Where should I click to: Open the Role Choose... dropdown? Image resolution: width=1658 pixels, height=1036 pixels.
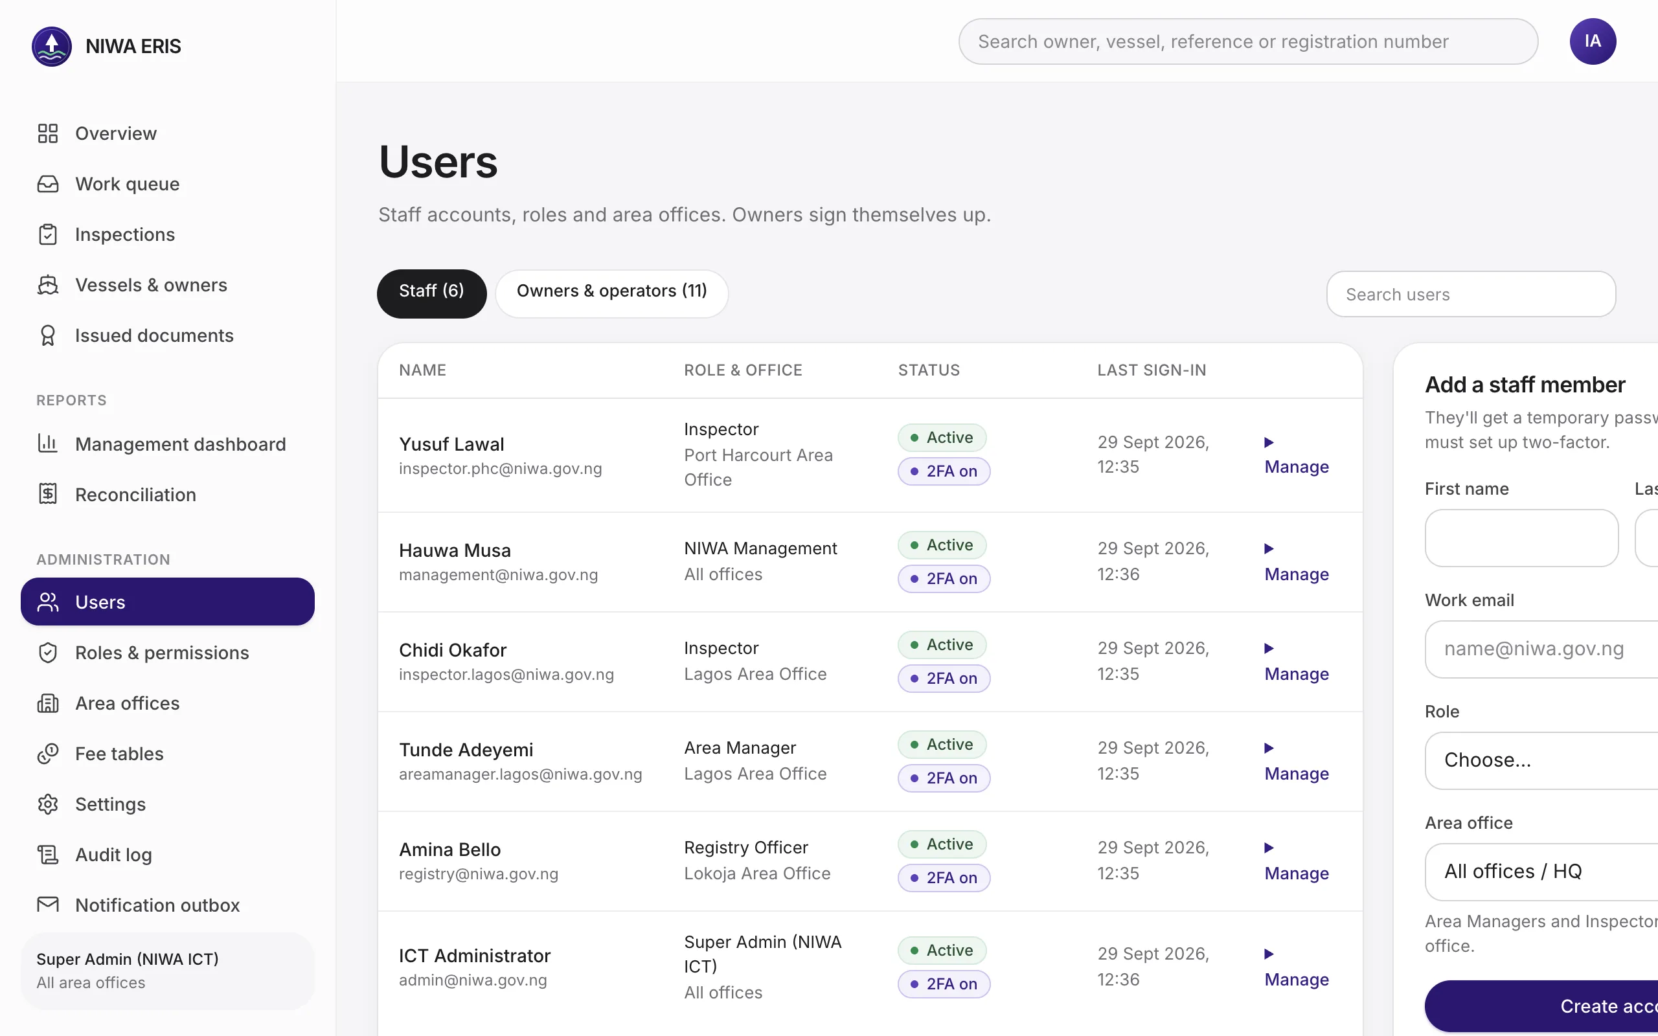click(1541, 761)
